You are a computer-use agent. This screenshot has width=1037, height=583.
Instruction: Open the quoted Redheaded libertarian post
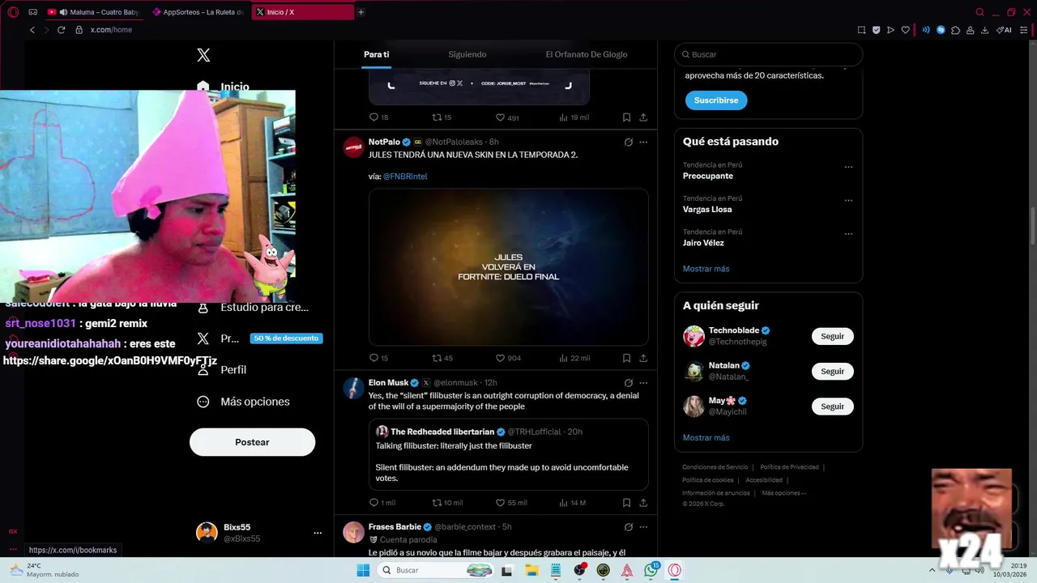pyautogui.click(x=508, y=454)
